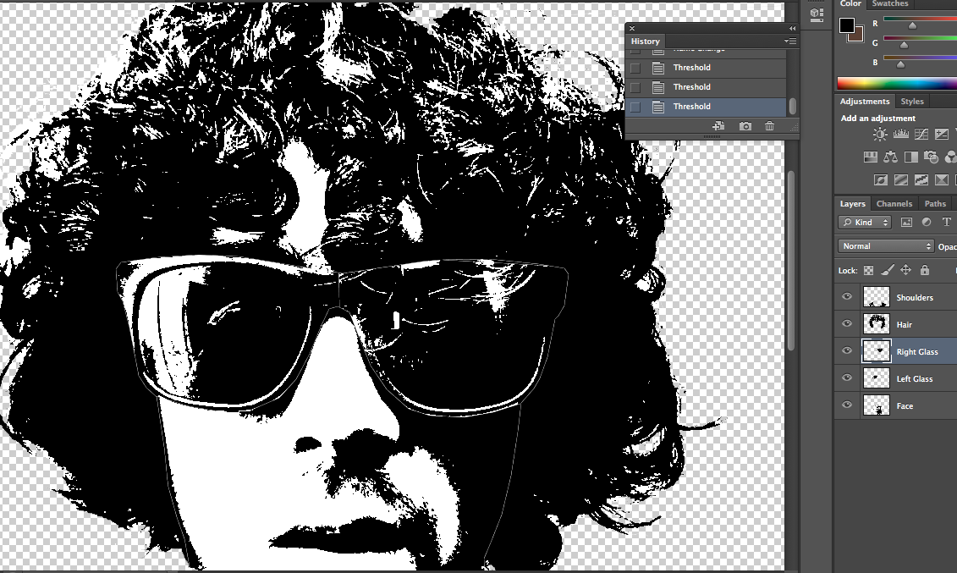Click the Hair layer thumbnail
Viewport: 957px width, 573px height.
click(876, 323)
